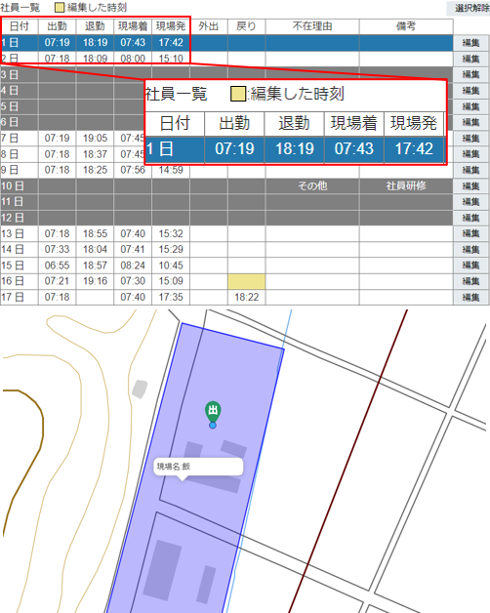
Task: Click the 社員研修 remark on 10日
Action: (x=406, y=186)
